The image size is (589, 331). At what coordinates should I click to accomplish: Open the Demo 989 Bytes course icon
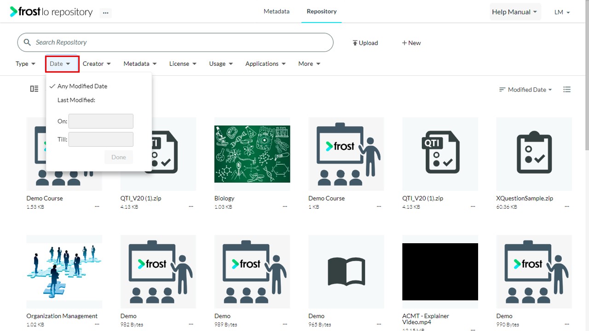click(252, 272)
